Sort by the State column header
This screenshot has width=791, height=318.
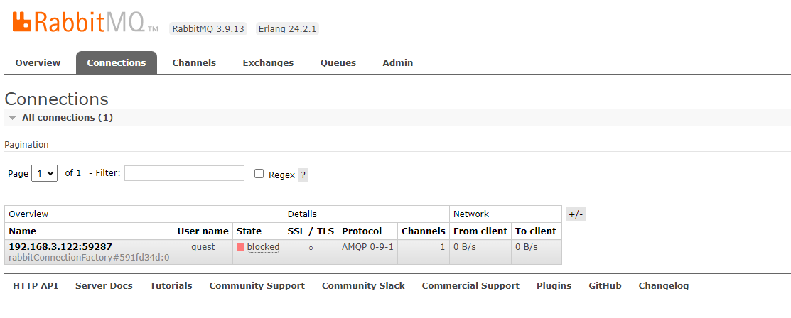click(x=249, y=231)
